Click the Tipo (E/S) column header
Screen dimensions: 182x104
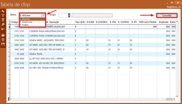click(x=80, y=22)
